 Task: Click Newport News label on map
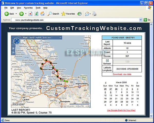click(x=47, y=70)
